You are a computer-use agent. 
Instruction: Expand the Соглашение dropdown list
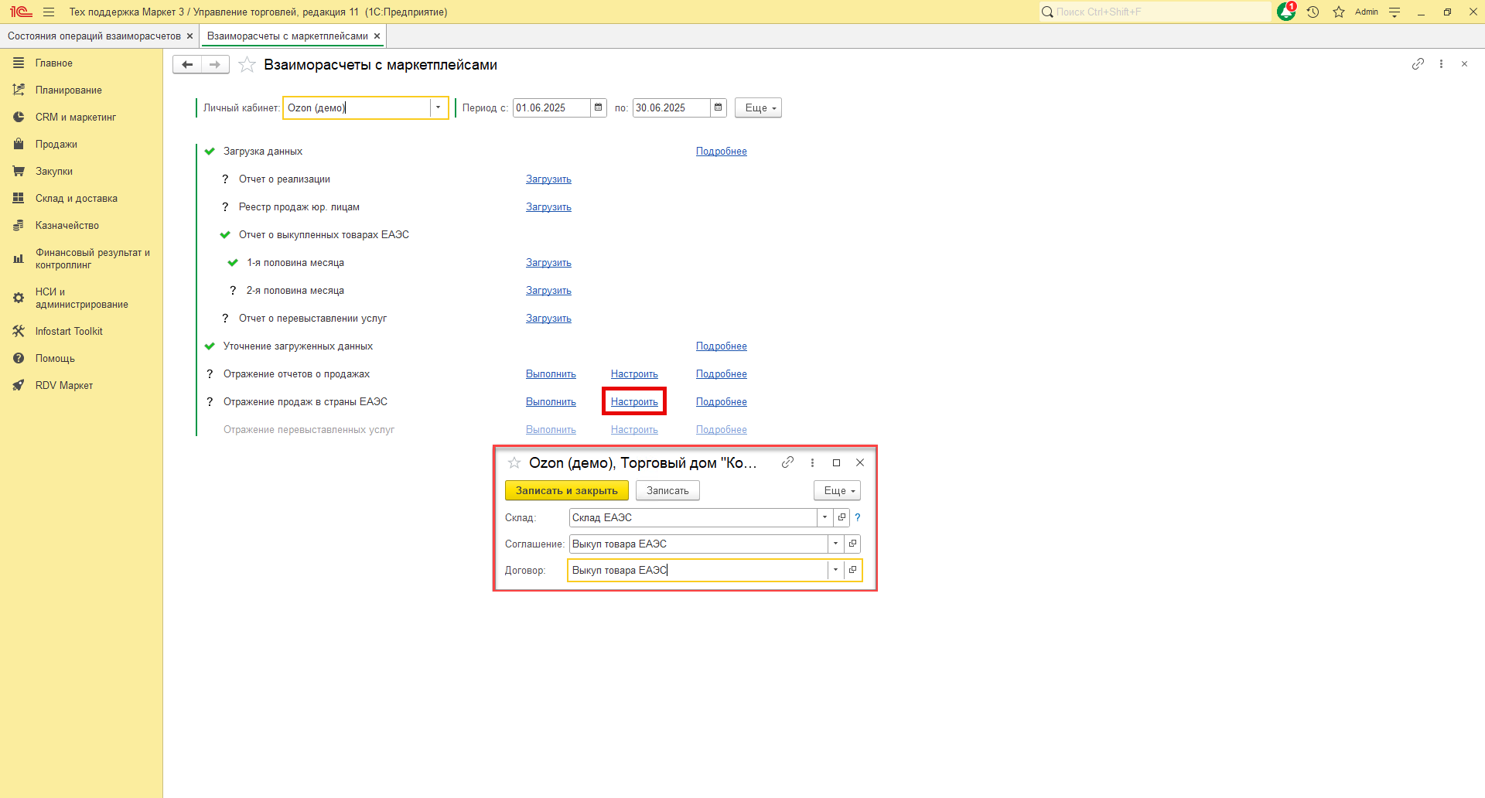click(x=835, y=544)
